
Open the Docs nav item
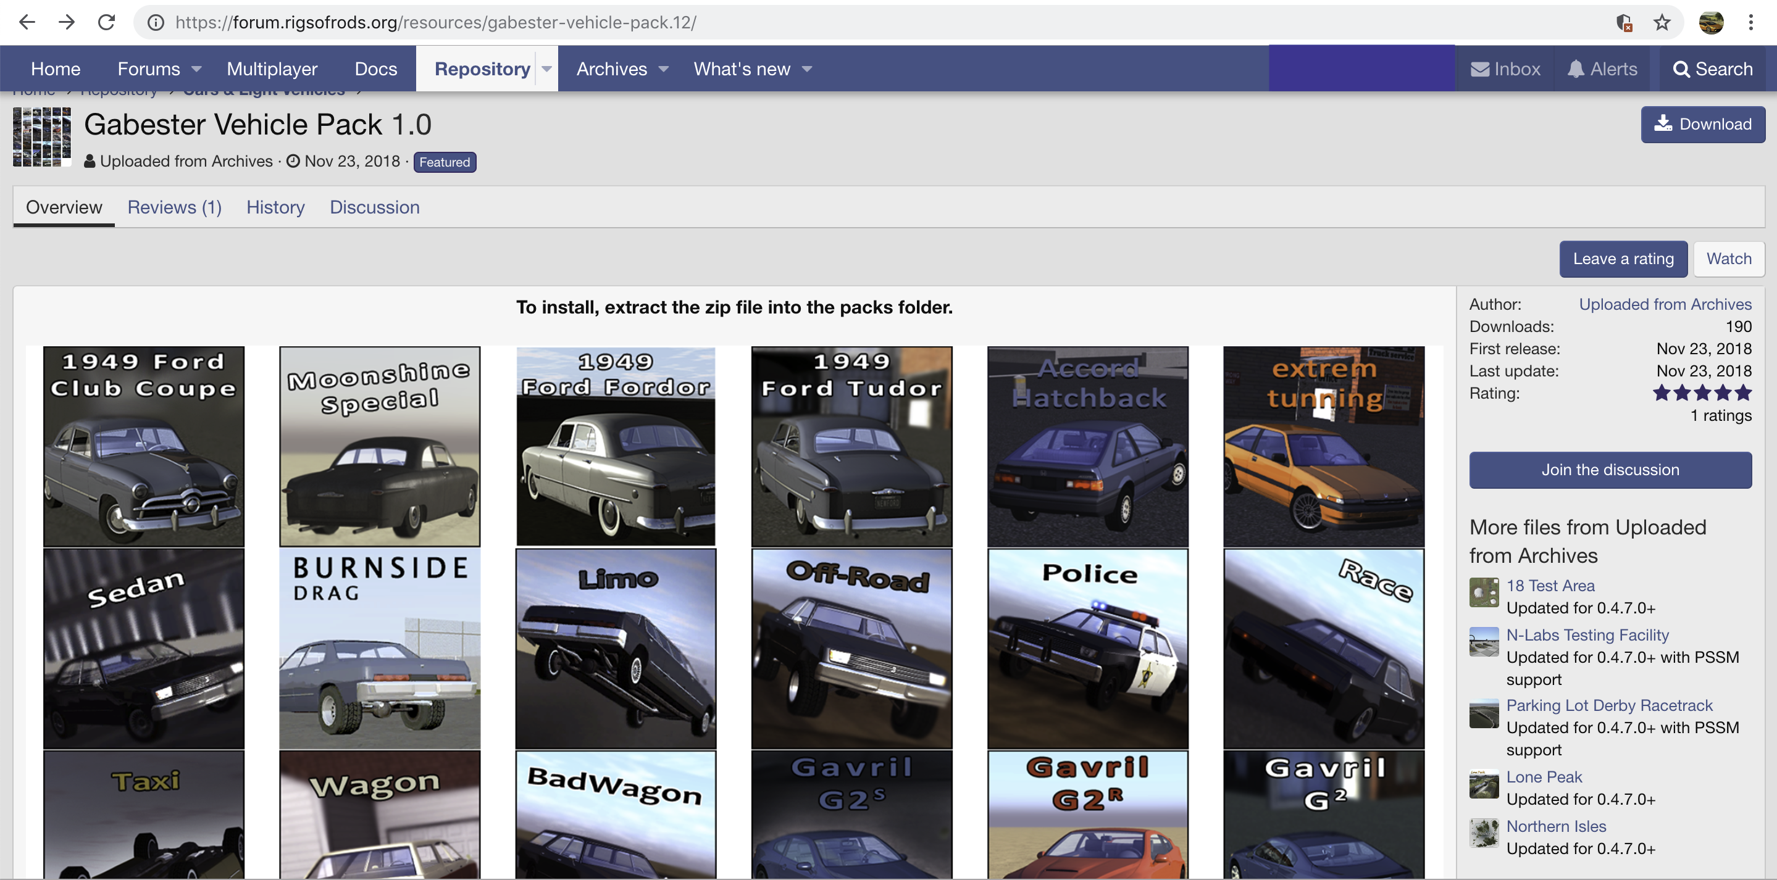[x=376, y=69]
